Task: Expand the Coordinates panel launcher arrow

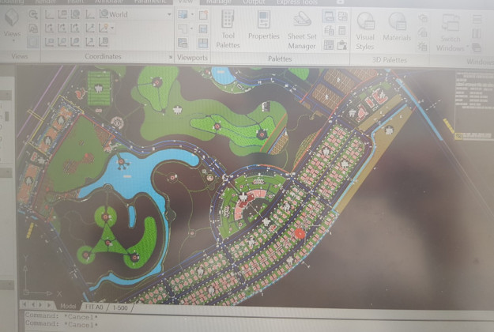Action: [171, 58]
